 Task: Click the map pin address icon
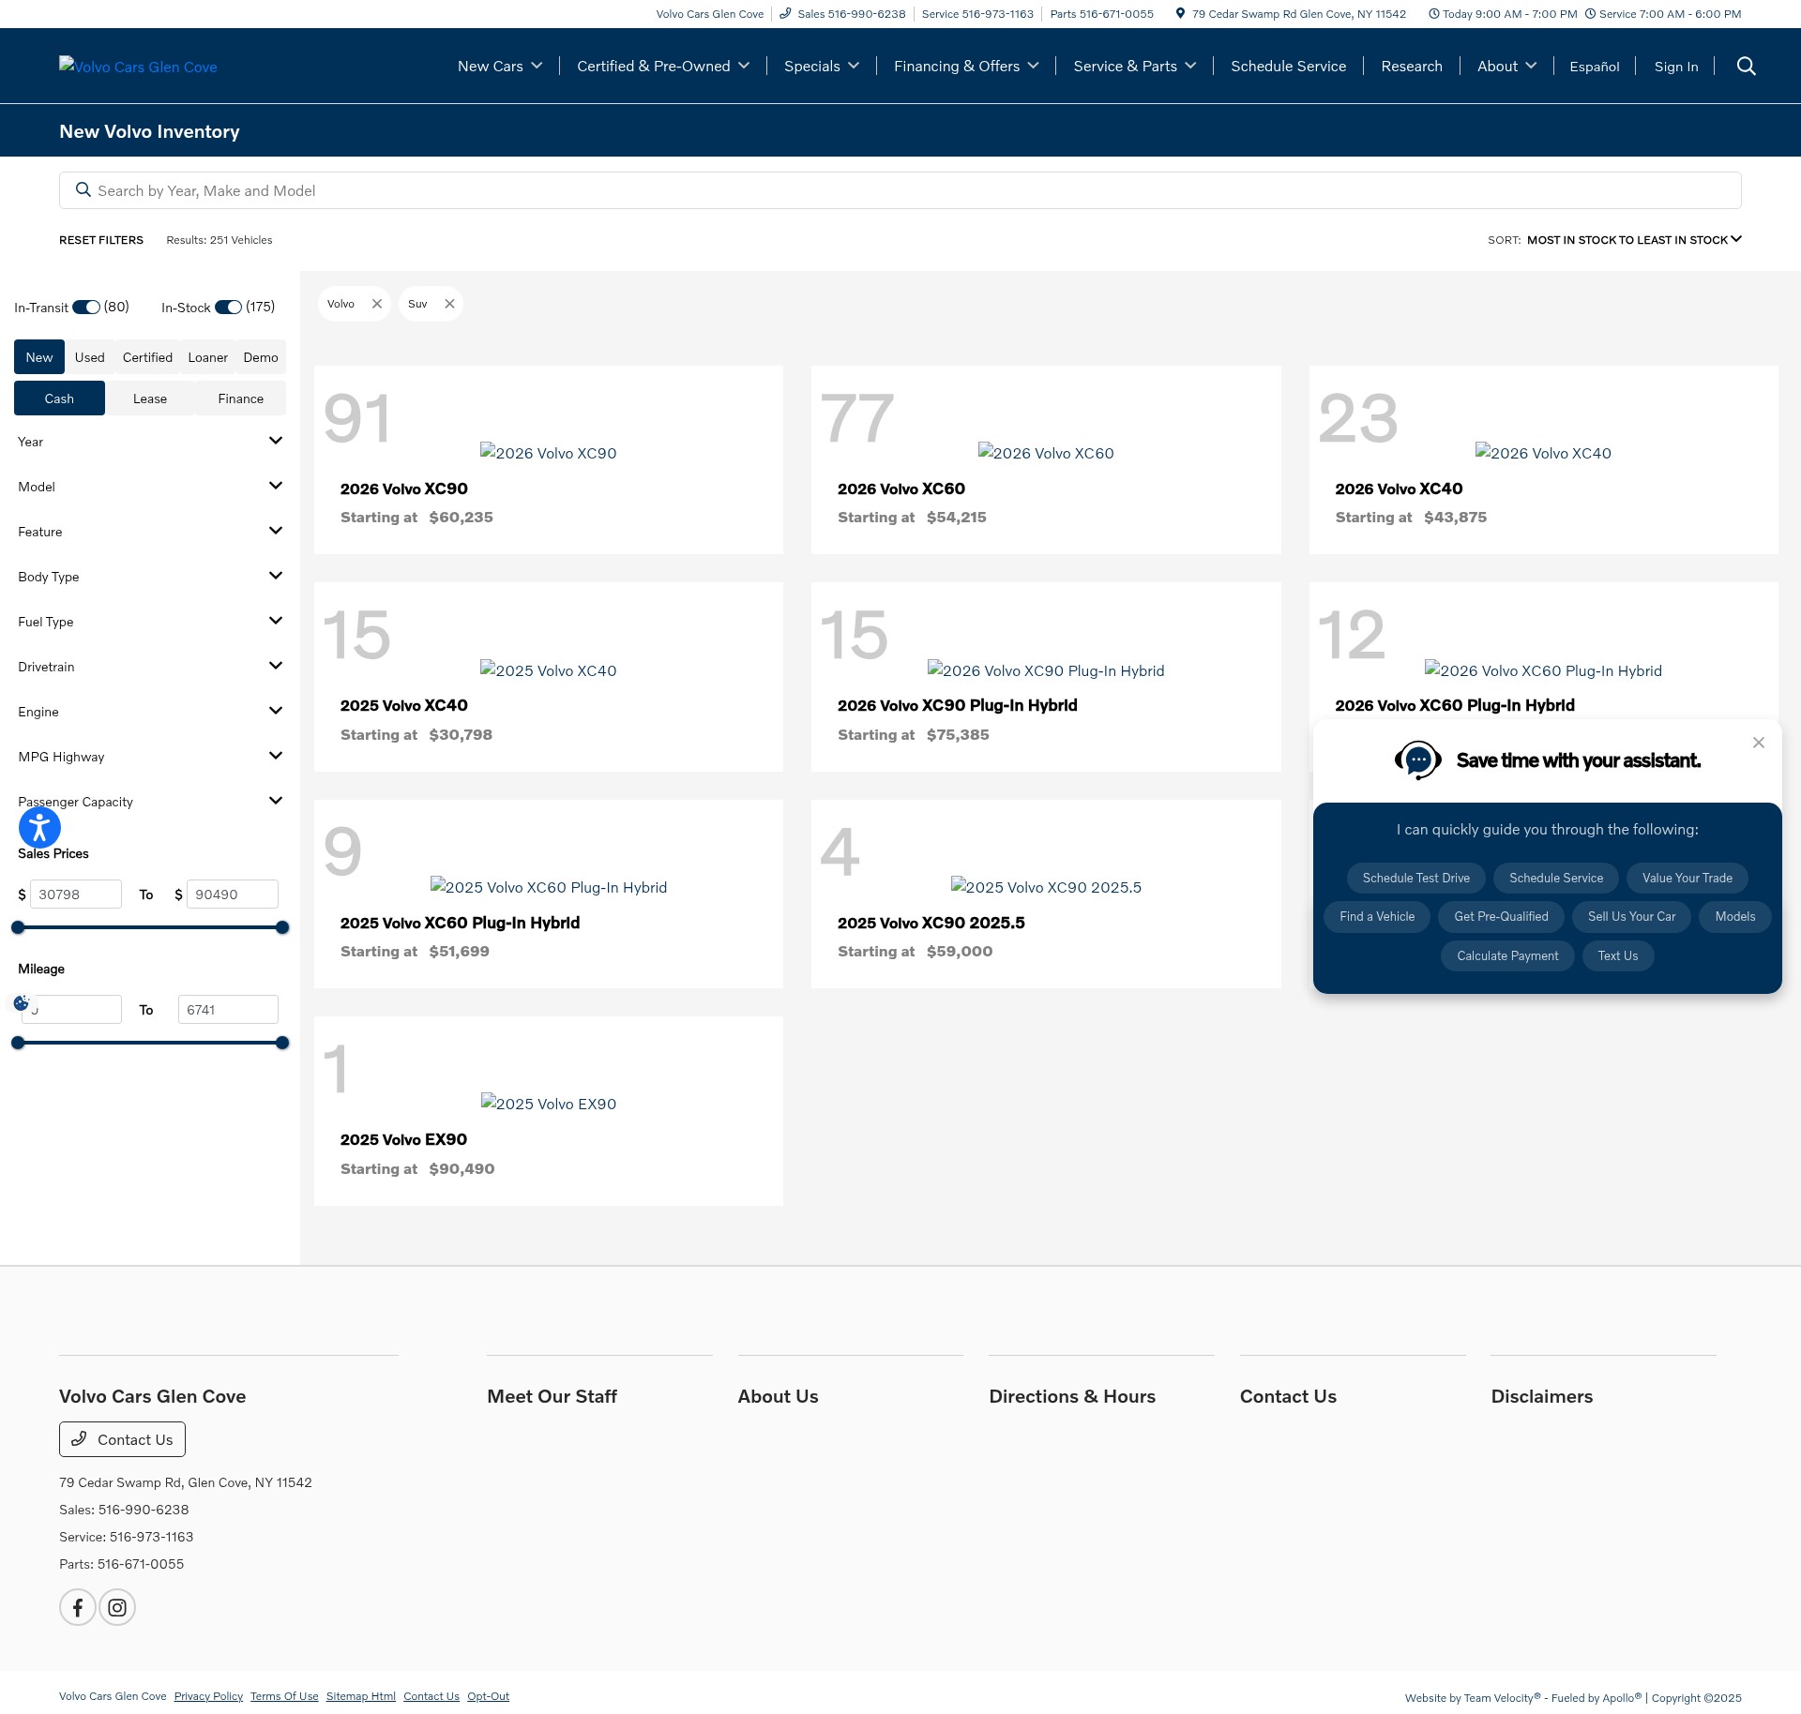pos(1180,13)
